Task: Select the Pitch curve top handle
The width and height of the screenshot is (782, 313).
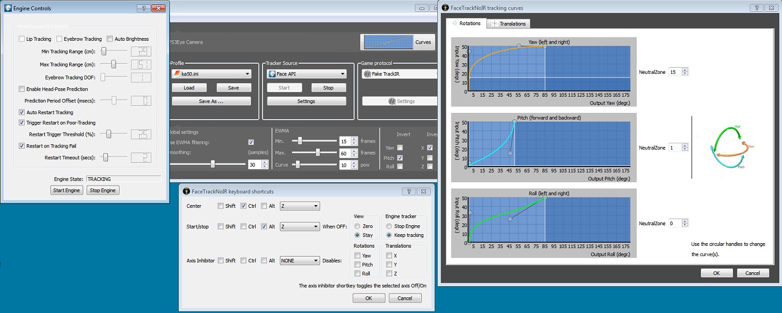Action: 514,121
